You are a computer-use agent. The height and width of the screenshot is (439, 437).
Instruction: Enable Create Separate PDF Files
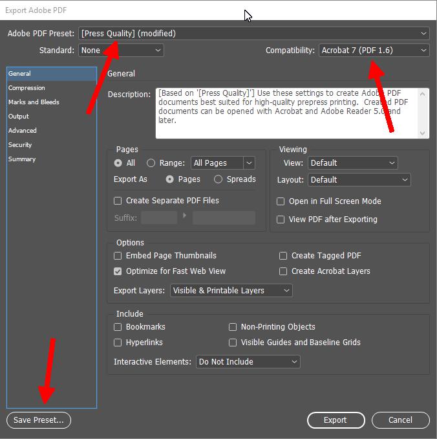[x=118, y=201]
